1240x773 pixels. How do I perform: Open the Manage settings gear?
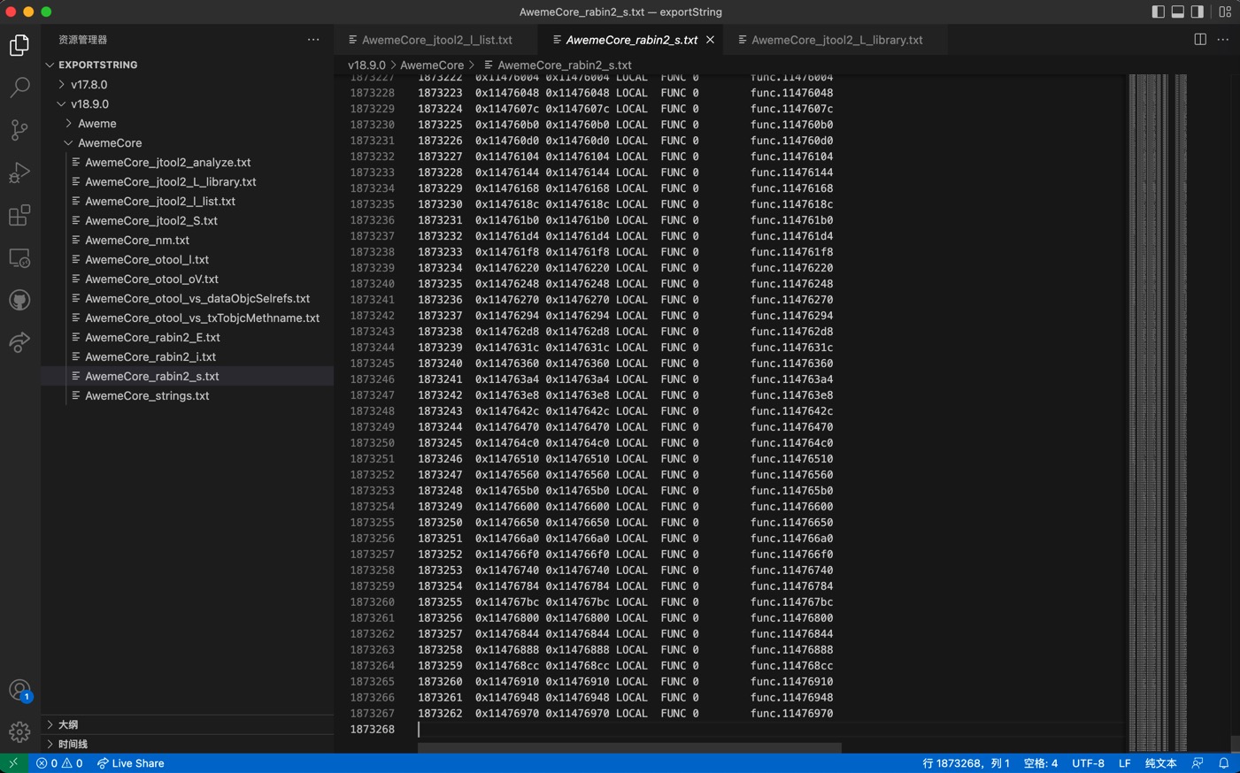pyautogui.click(x=19, y=732)
